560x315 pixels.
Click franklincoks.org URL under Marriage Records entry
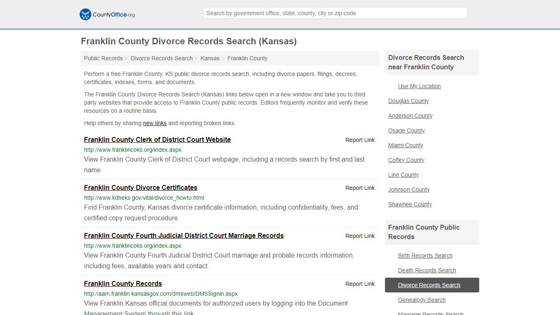[133, 246]
